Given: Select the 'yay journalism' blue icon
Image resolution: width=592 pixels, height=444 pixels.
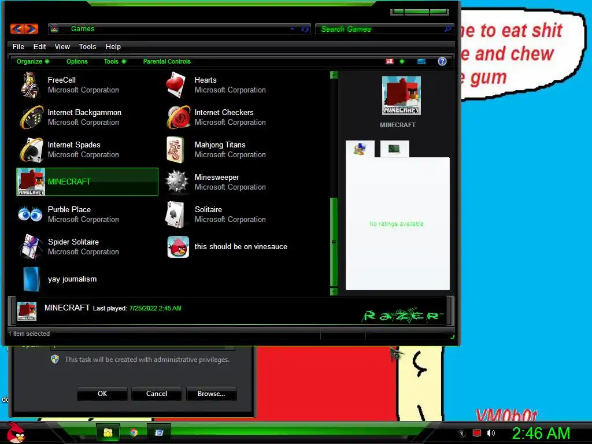Looking at the screenshot, I should click(31, 279).
